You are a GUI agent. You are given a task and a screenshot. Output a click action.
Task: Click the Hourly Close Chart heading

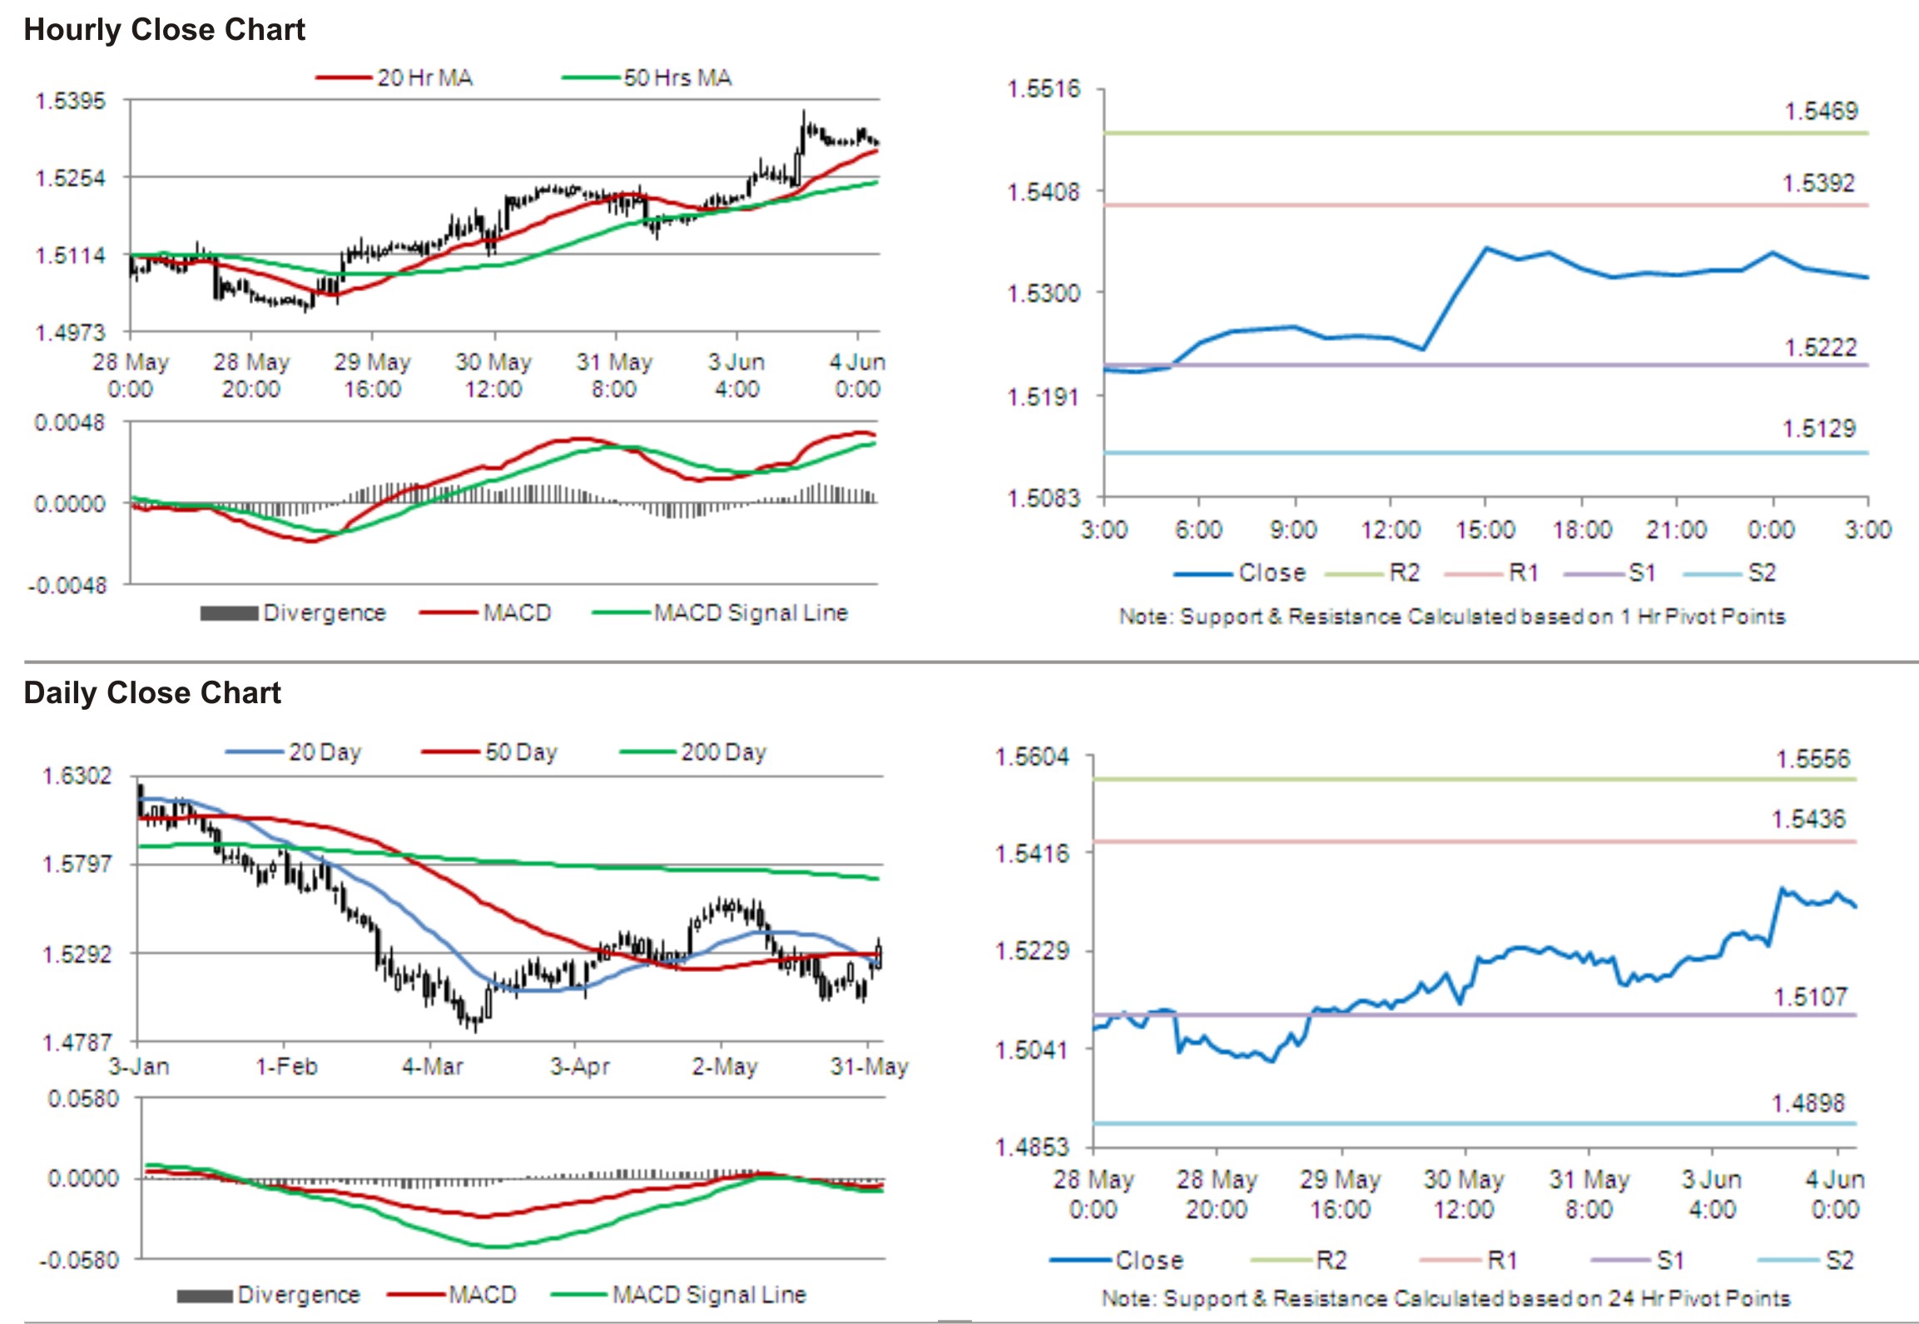pyautogui.click(x=164, y=30)
